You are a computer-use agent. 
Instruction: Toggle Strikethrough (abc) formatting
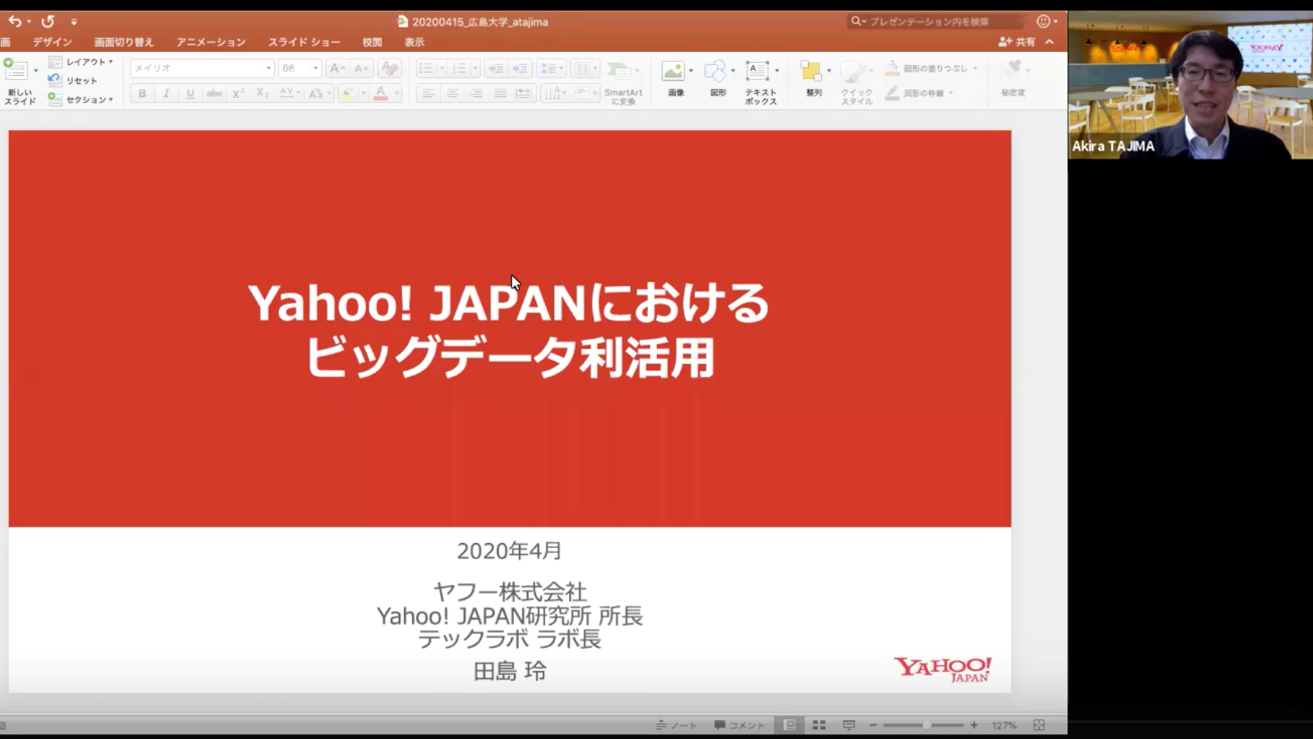click(x=214, y=93)
